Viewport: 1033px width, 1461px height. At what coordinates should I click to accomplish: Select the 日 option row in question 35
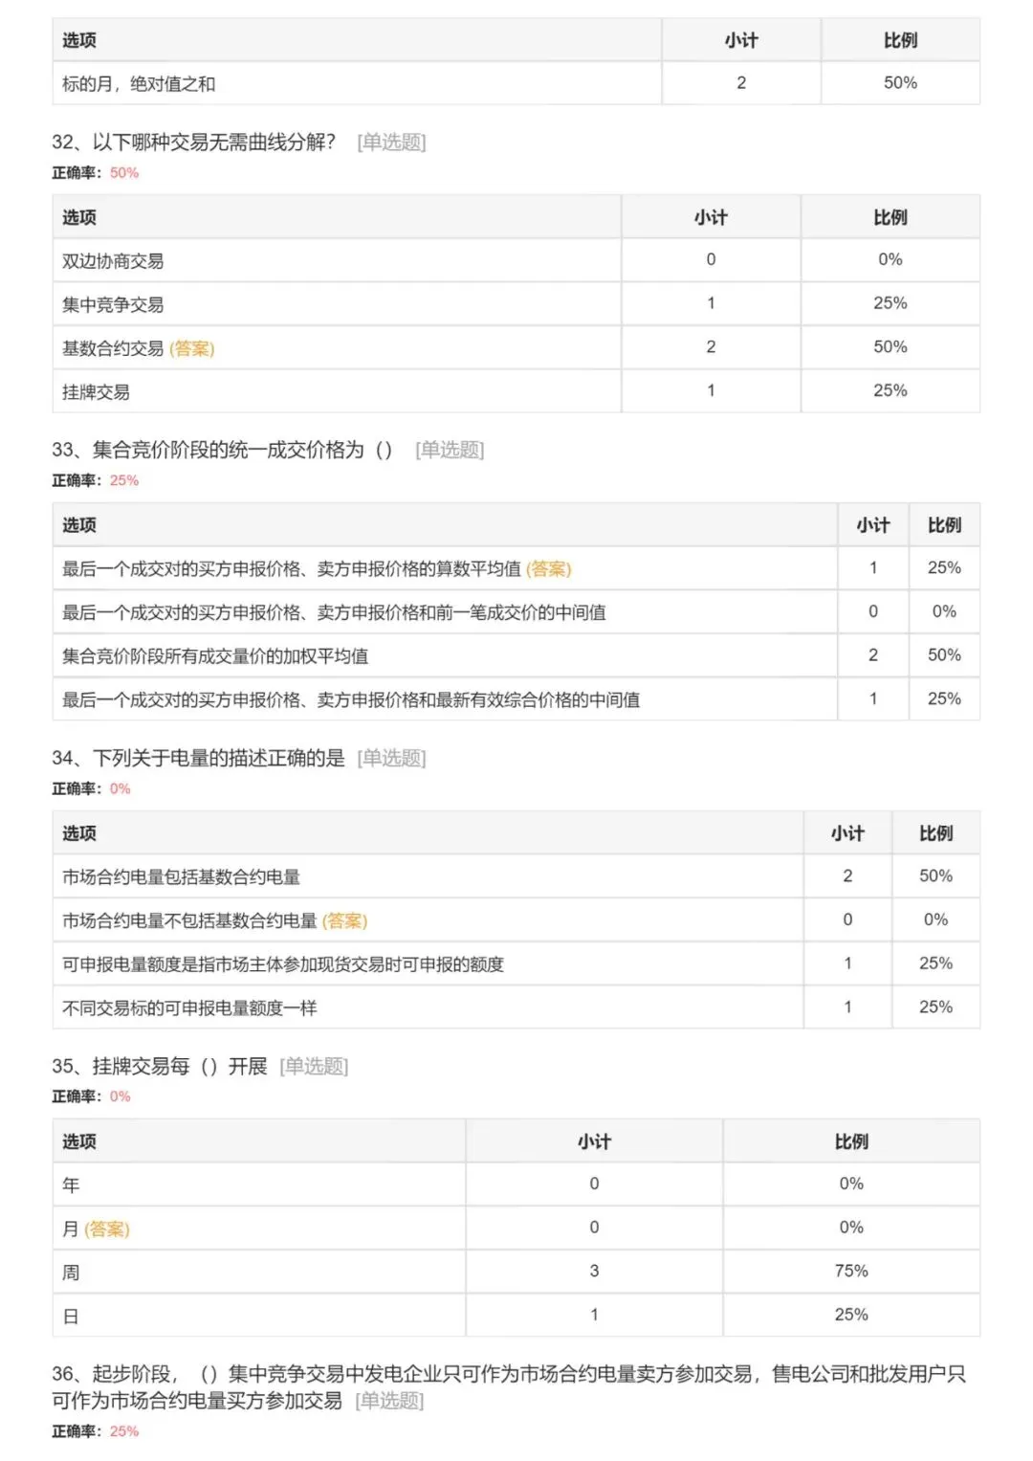(x=516, y=1316)
